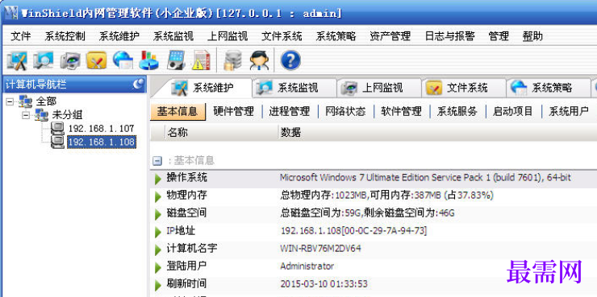Switch to the 系统维护 tab

202,88
